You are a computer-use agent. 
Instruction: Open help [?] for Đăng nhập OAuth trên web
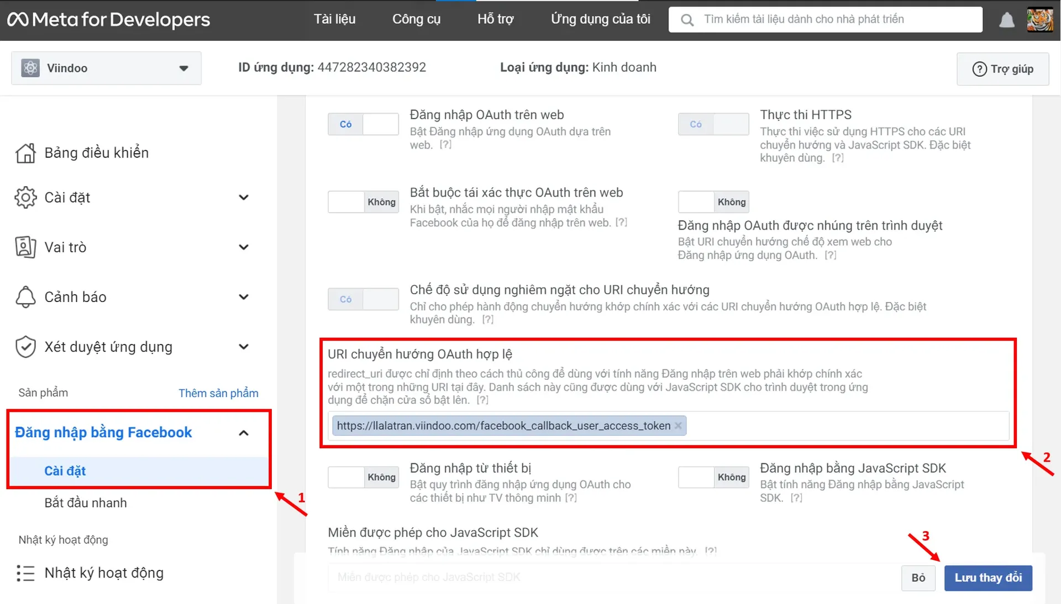point(445,145)
